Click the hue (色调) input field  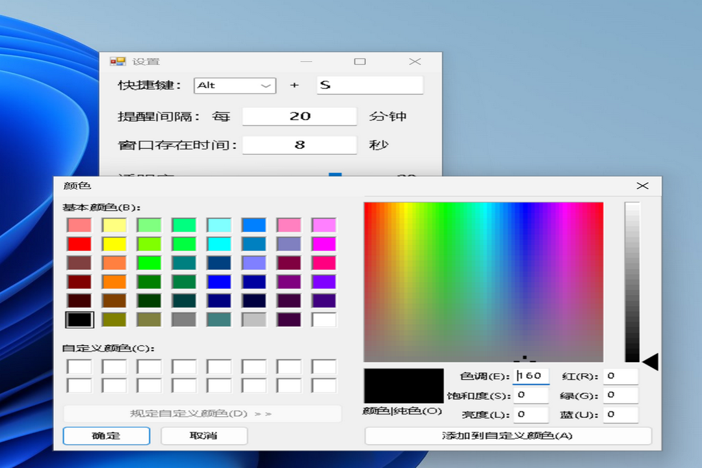tap(531, 376)
